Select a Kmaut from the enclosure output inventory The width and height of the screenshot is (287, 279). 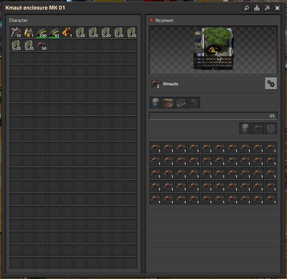pos(155,148)
